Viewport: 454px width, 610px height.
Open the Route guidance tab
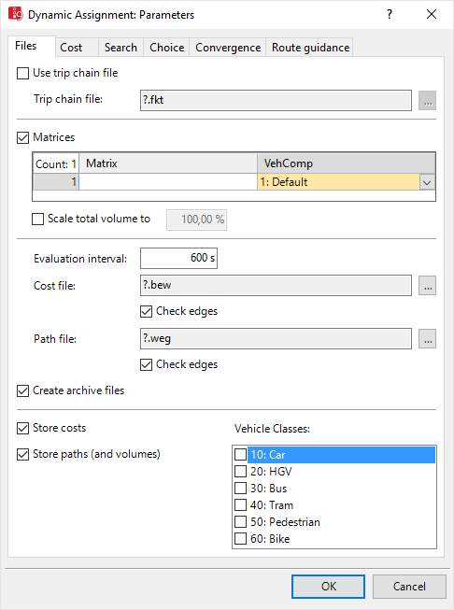click(310, 48)
